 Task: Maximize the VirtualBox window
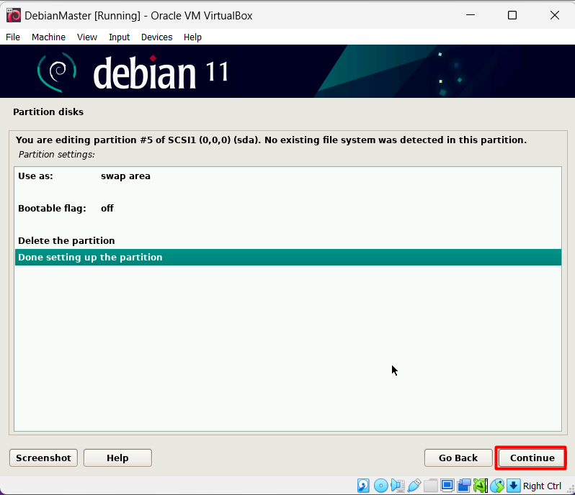tap(512, 15)
